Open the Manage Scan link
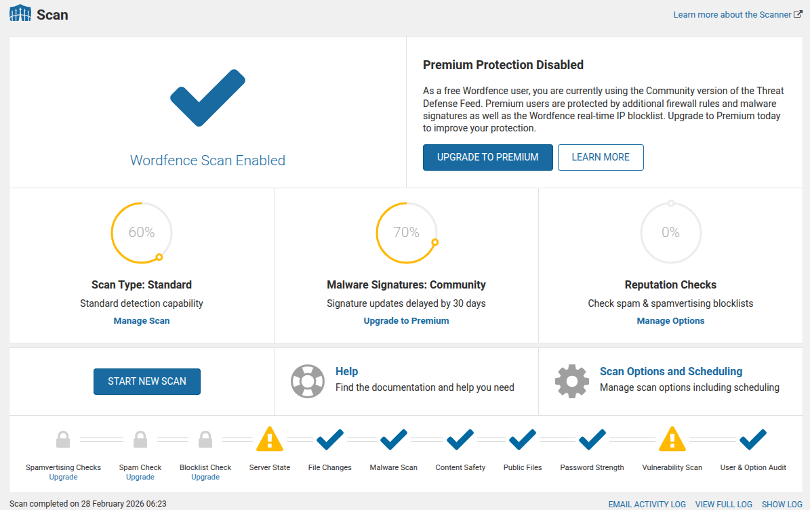The height and width of the screenshot is (510, 810). click(x=142, y=321)
